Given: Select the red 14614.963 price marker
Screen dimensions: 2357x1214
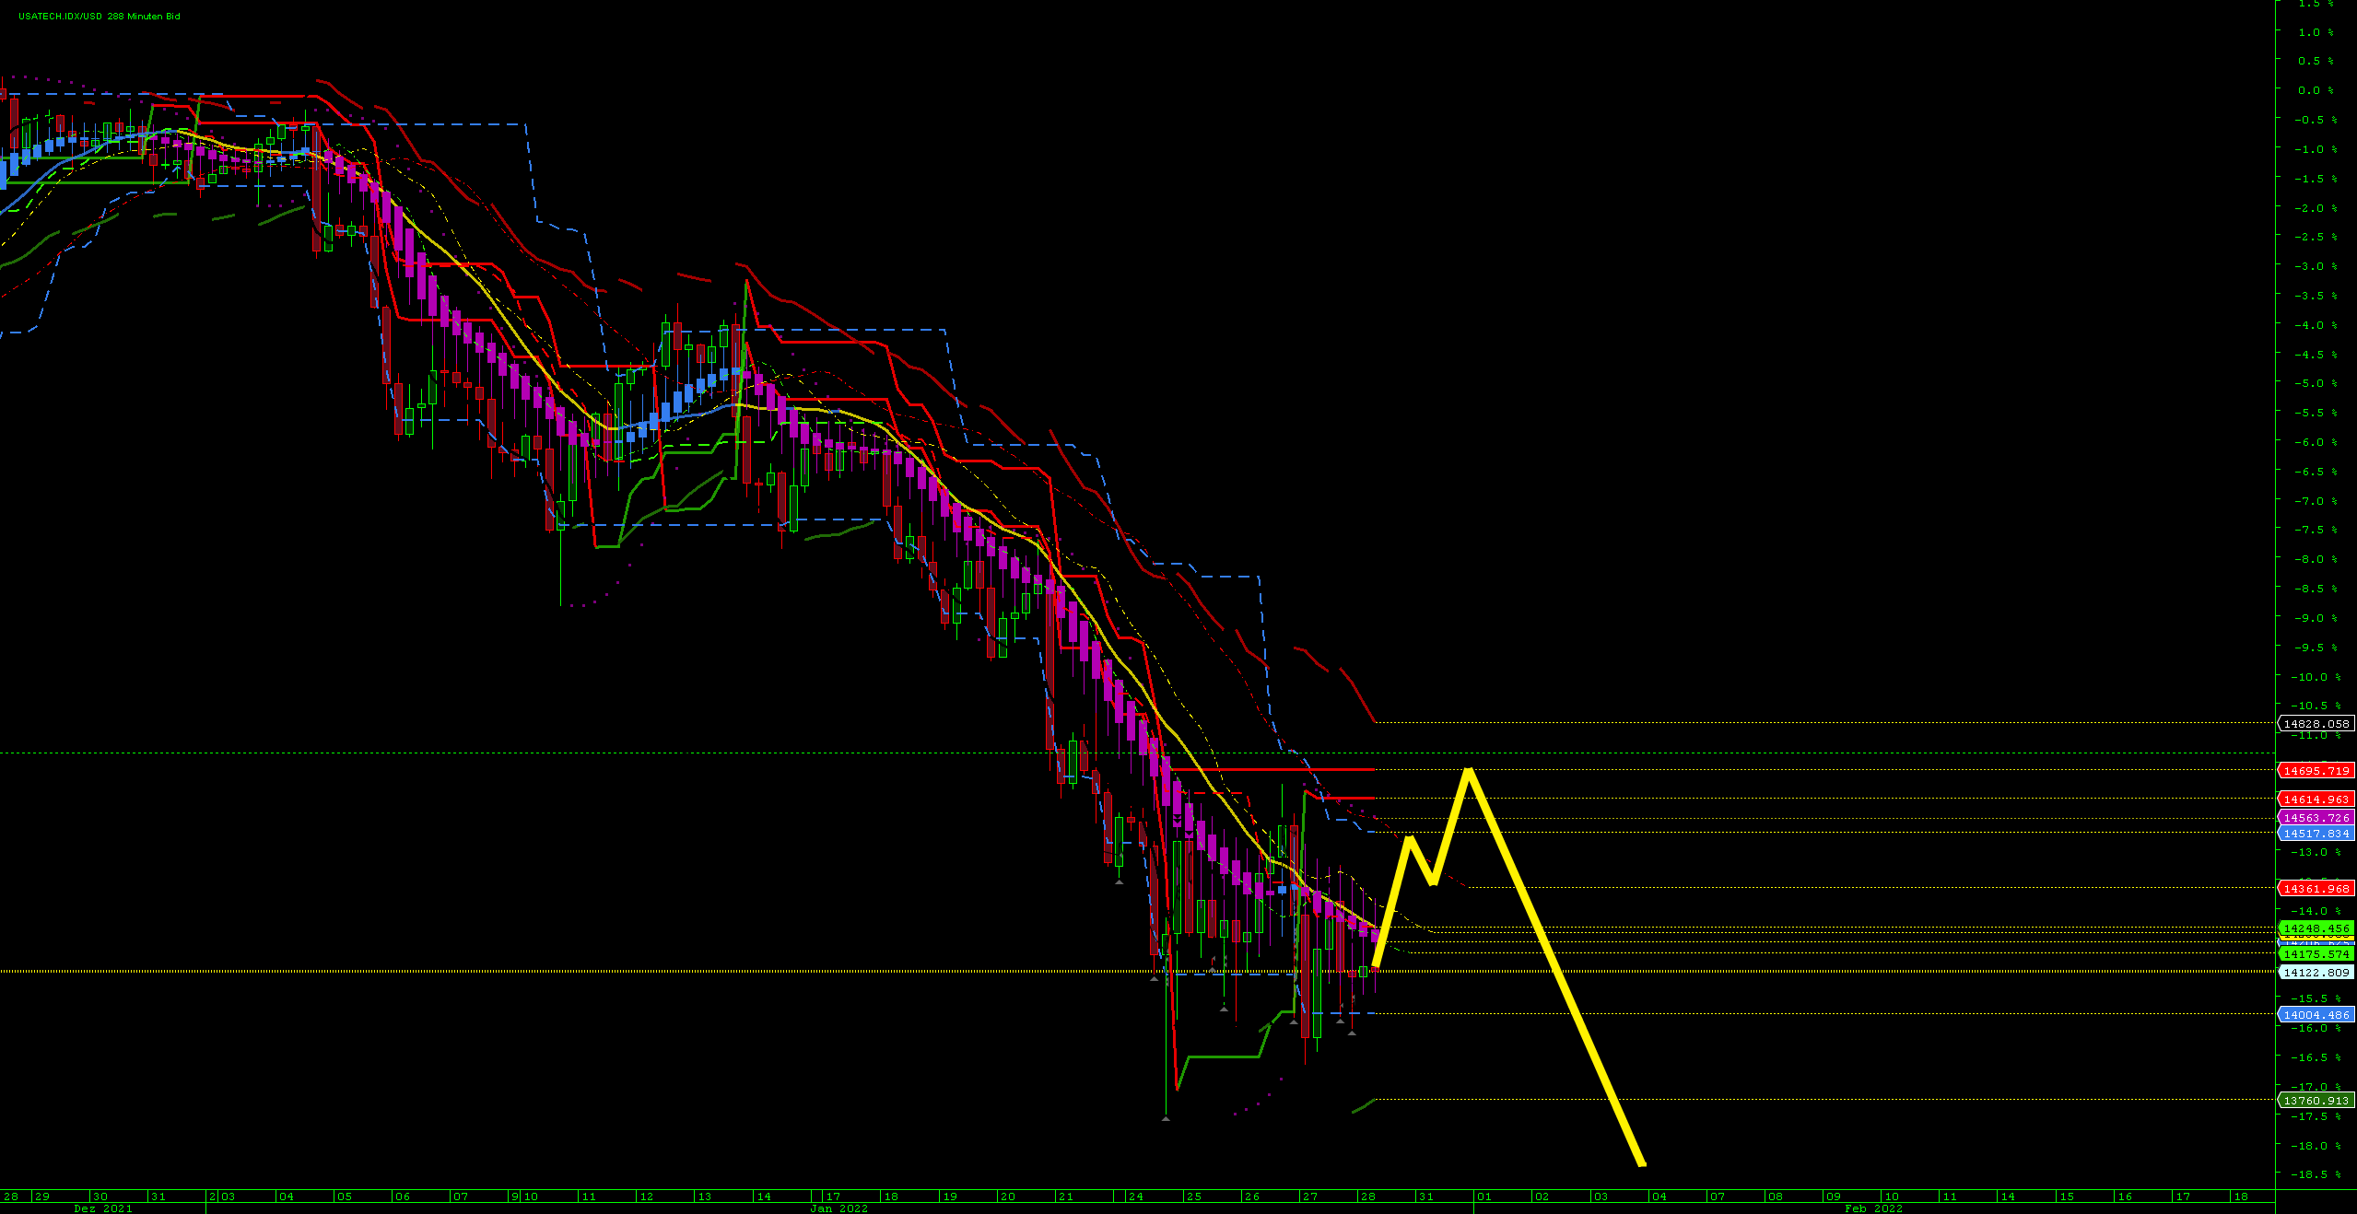Looking at the screenshot, I should point(2316,800).
